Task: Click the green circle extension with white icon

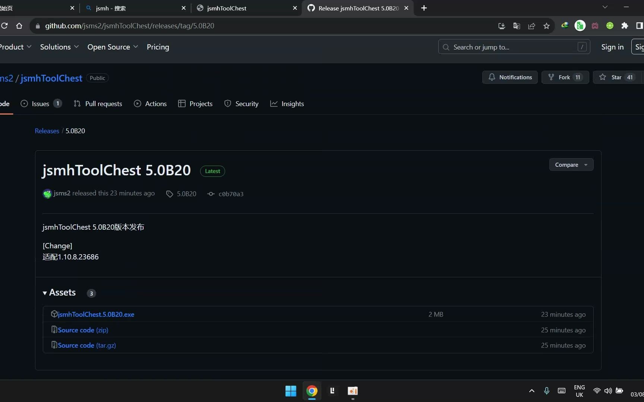Action: 580,26
